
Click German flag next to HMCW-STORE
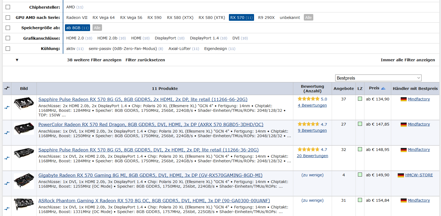tap(401, 175)
